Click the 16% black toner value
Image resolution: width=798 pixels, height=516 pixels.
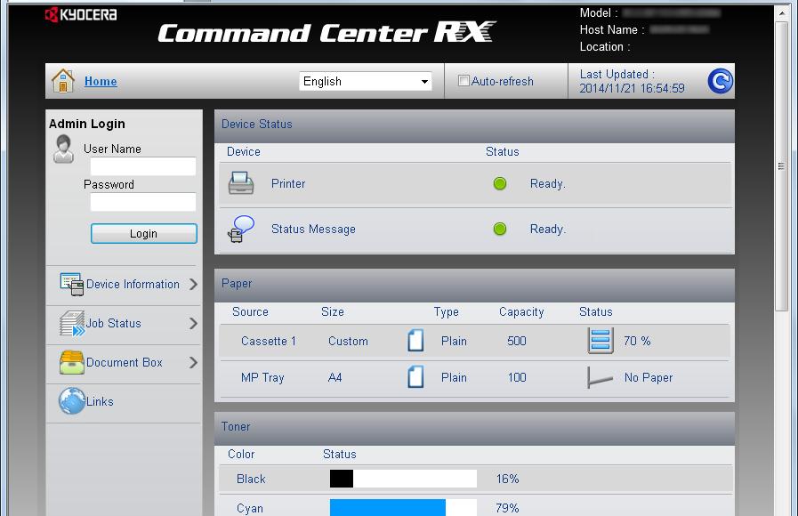[507, 479]
